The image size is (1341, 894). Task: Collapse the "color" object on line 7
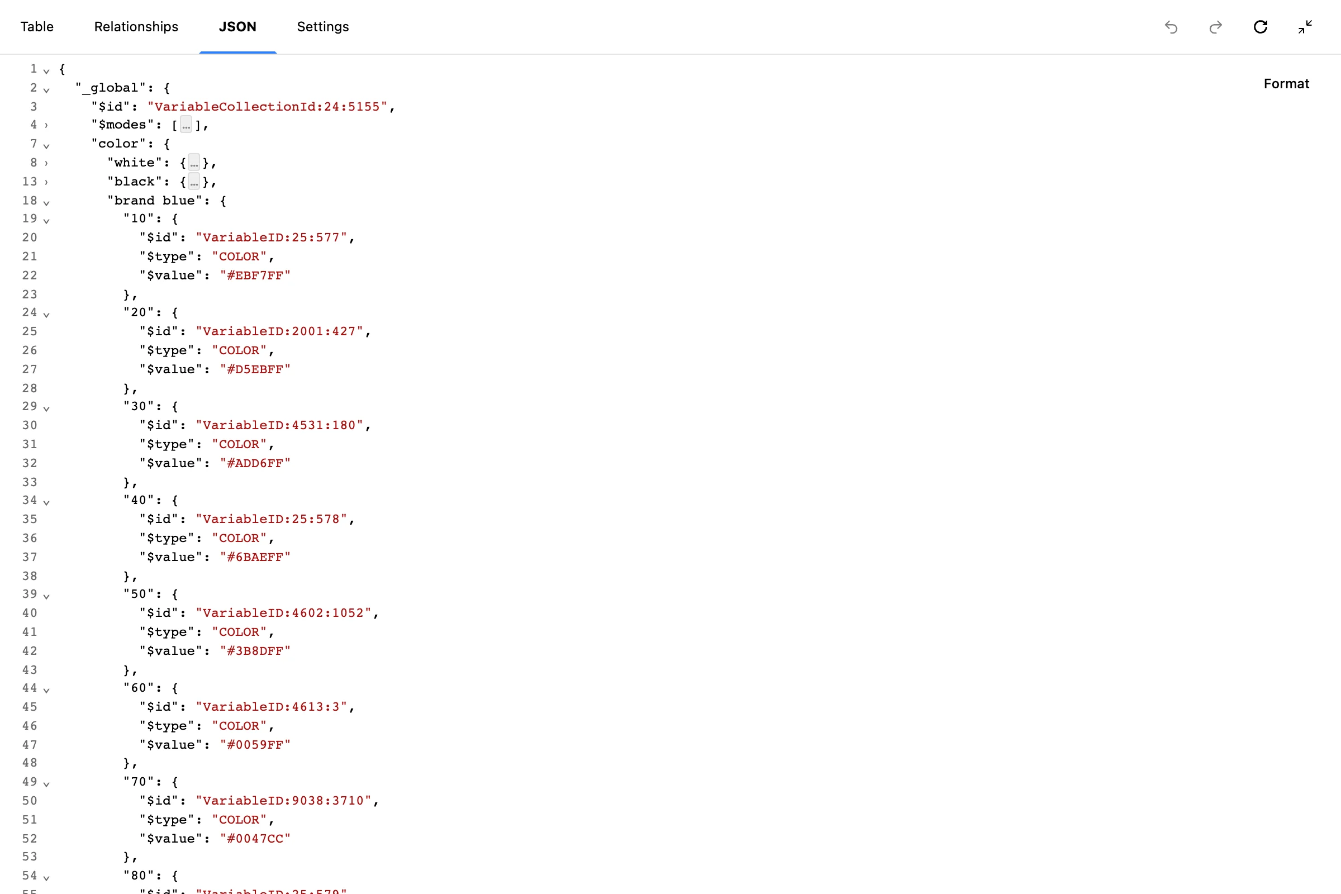tap(46, 145)
